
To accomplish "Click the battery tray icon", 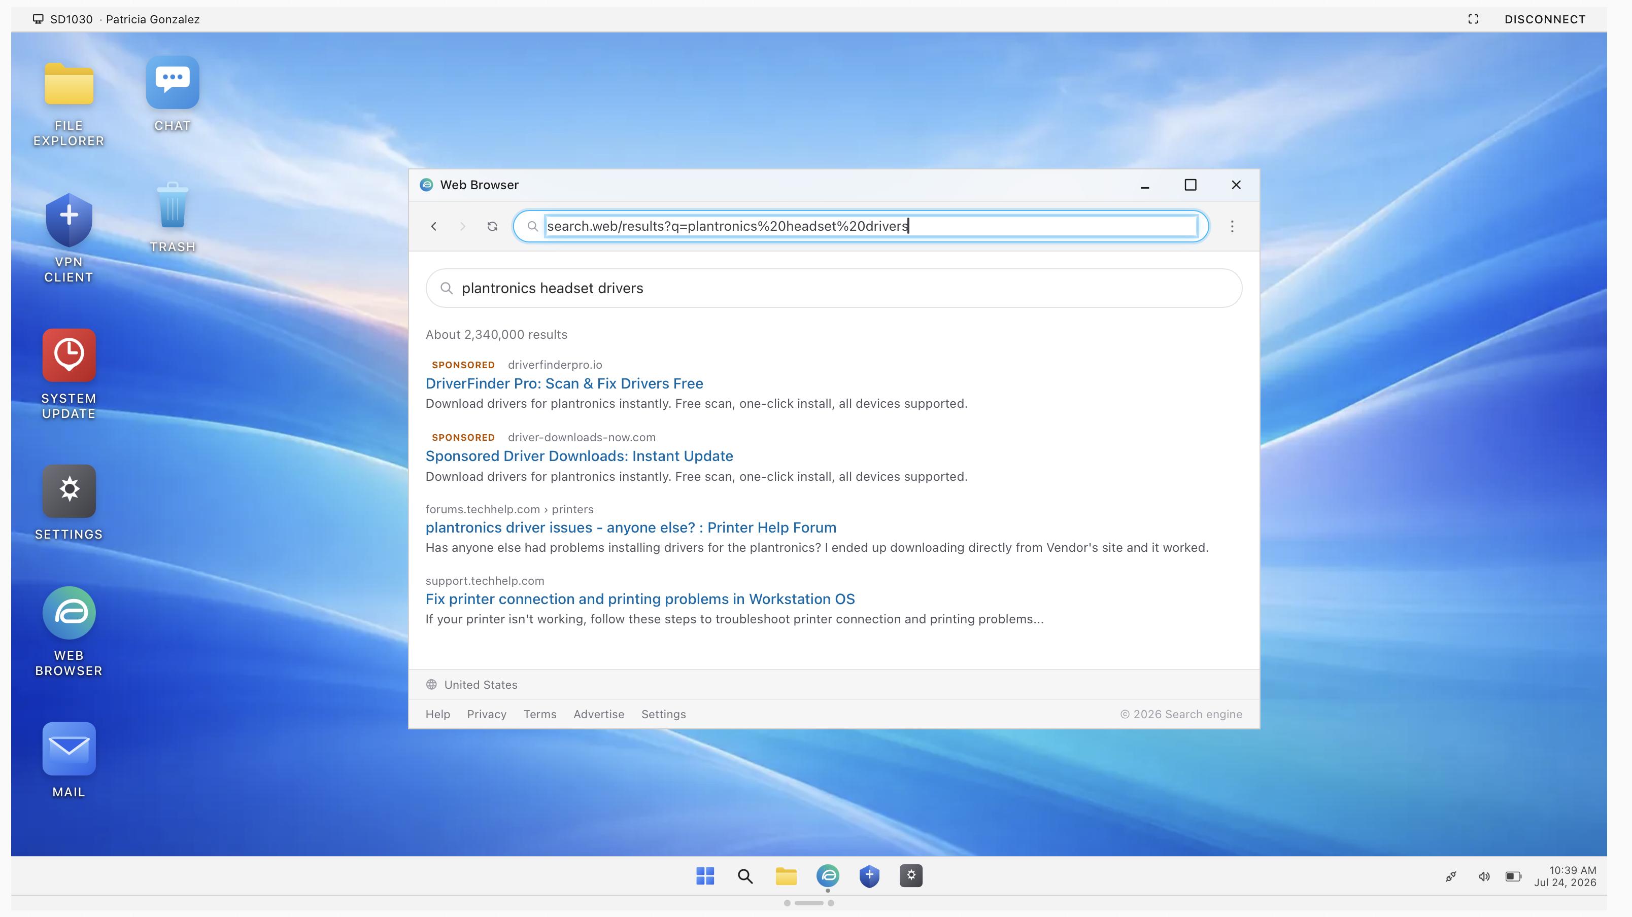I will point(1513,876).
